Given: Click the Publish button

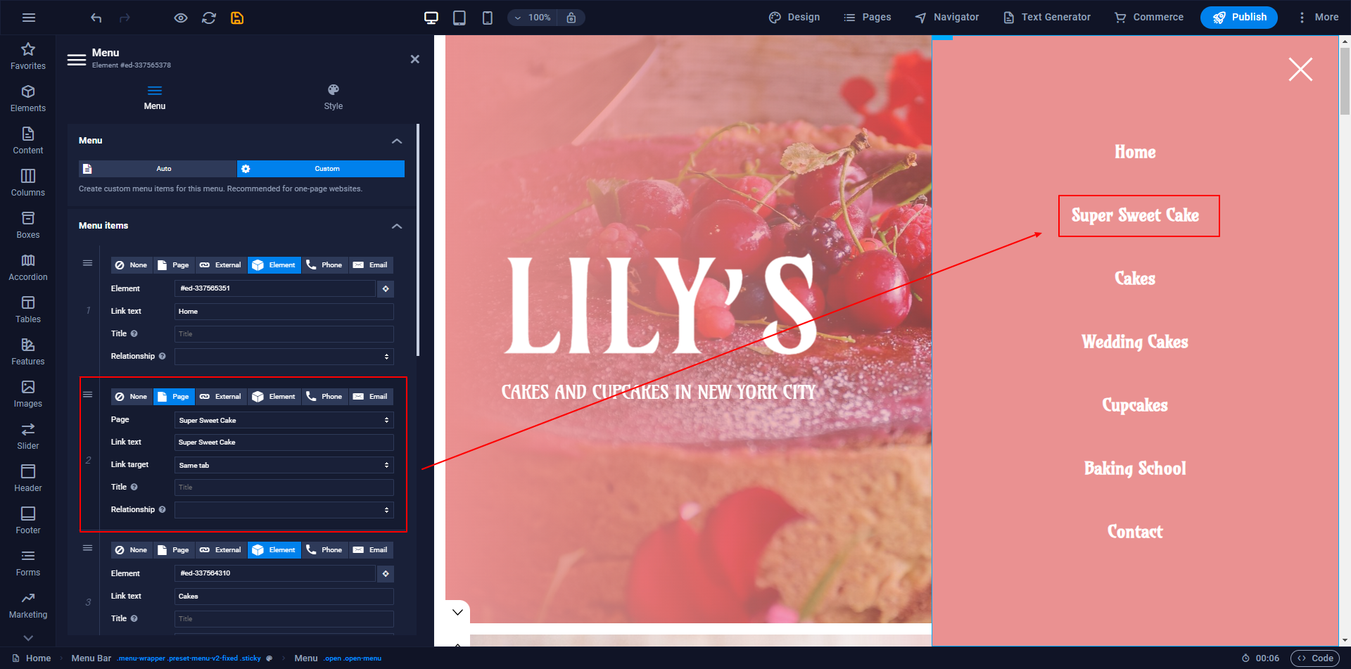Looking at the screenshot, I should [x=1238, y=18].
